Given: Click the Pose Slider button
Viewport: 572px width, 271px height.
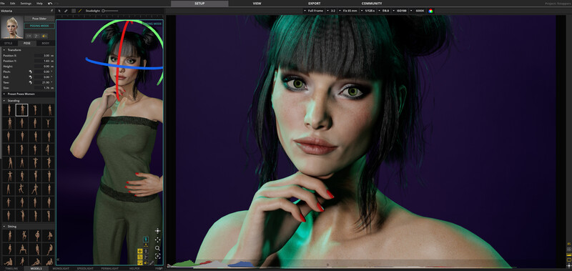Looking at the screenshot, I should point(39,19).
